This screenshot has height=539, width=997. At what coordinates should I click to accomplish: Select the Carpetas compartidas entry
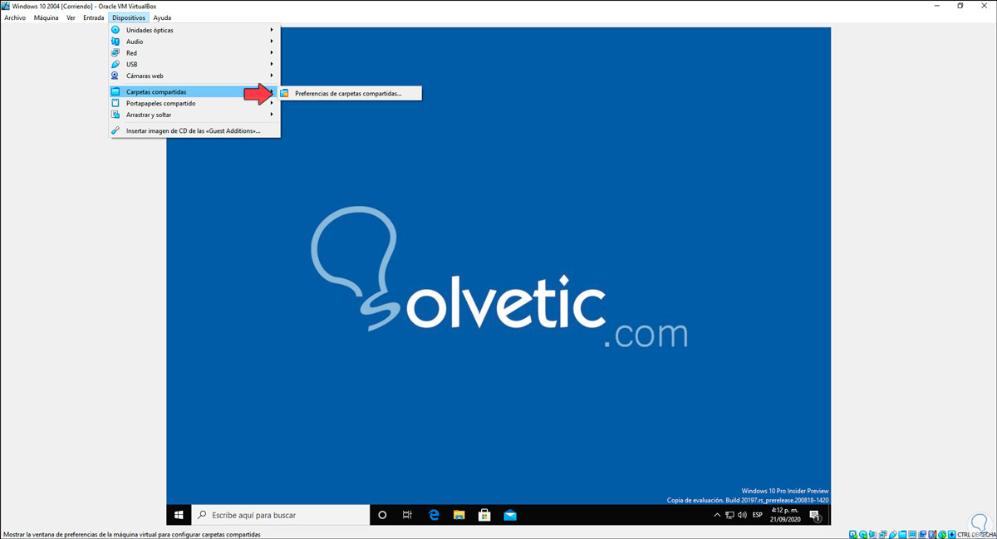195,92
